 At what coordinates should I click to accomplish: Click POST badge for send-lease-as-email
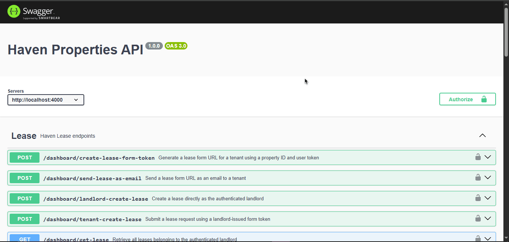(x=25, y=178)
